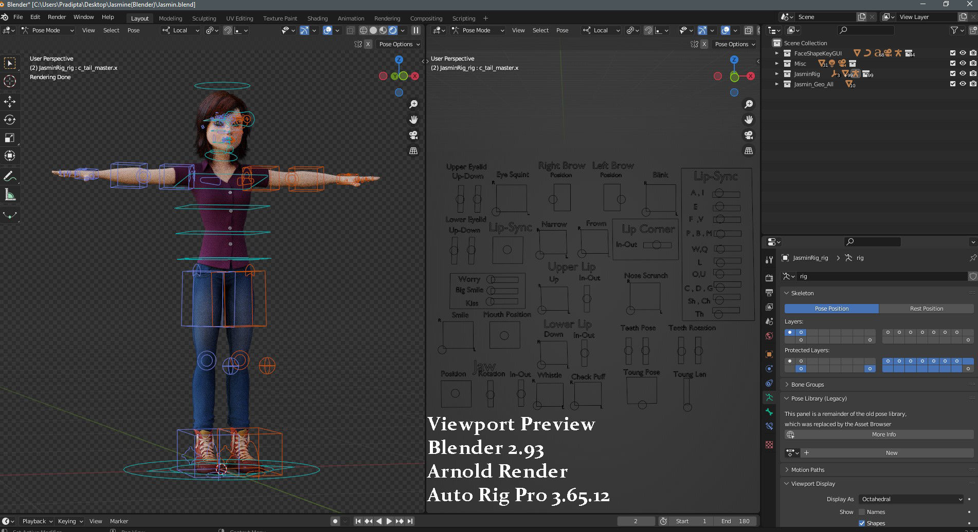This screenshot has width=978, height=532.
Task: Click the Rest Position button
Action: 926,309
